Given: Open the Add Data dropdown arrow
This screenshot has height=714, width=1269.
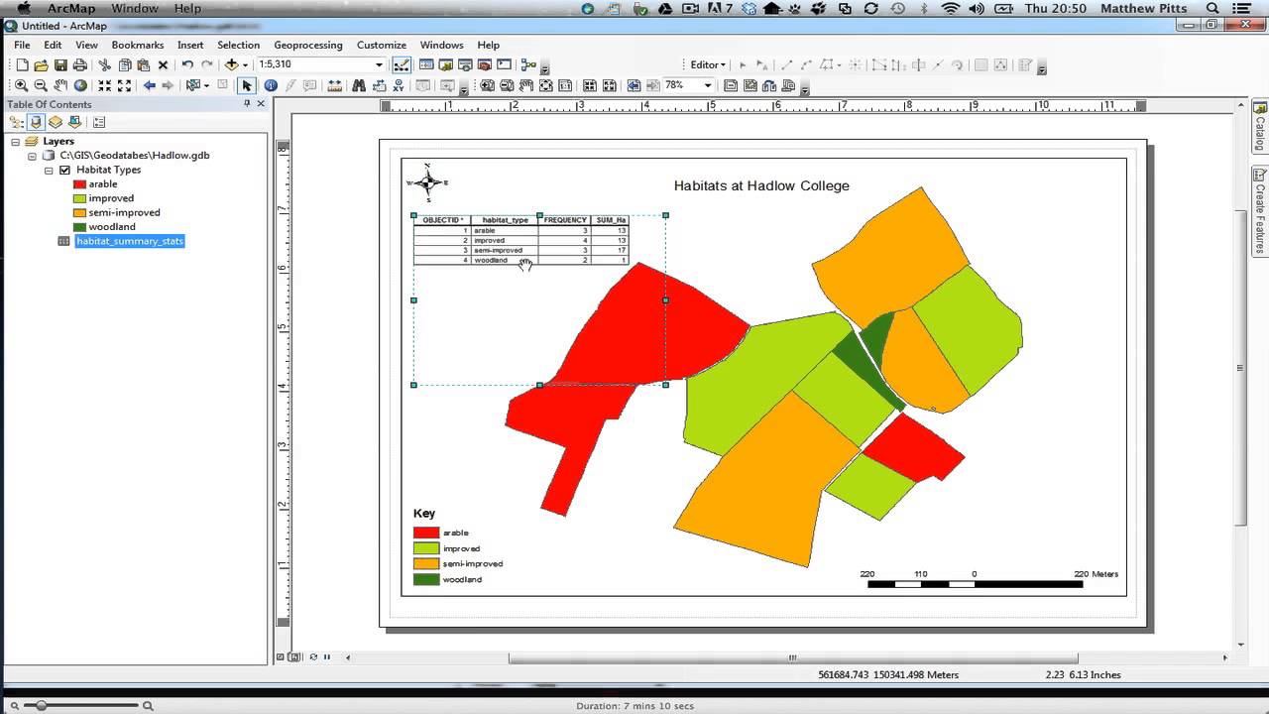Looking at the screenshot, I should pos(244,65).
